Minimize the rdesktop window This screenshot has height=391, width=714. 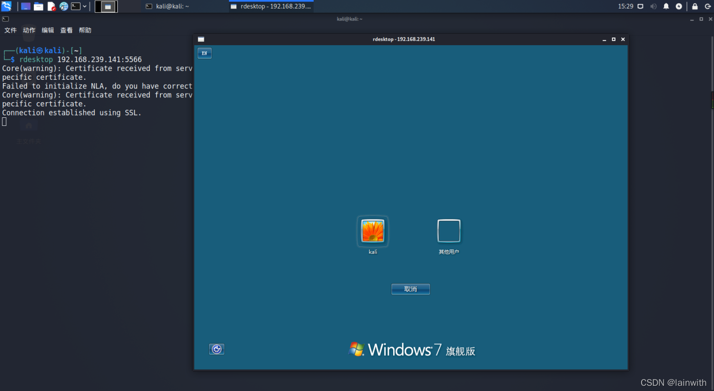604,39
